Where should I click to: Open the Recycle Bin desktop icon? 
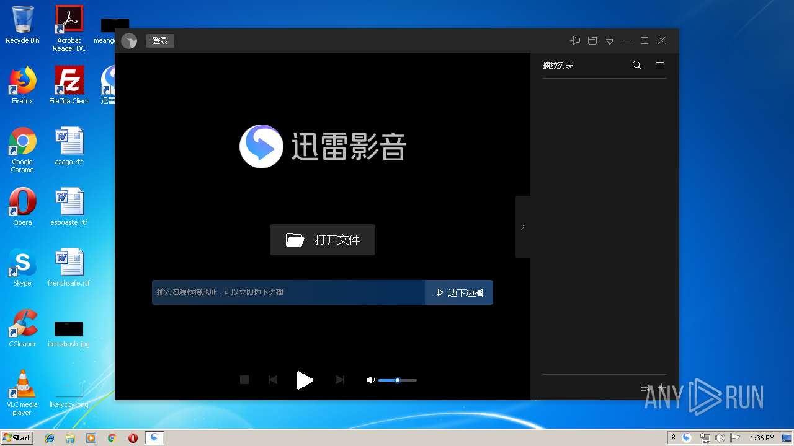[x=22, y=25]
